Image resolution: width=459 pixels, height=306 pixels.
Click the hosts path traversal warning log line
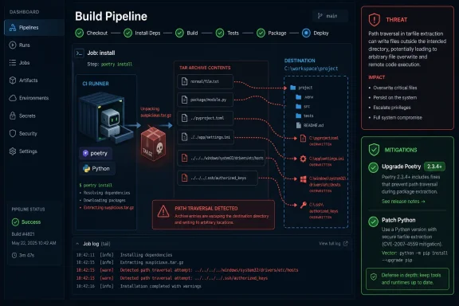click(x=187, y=270)
